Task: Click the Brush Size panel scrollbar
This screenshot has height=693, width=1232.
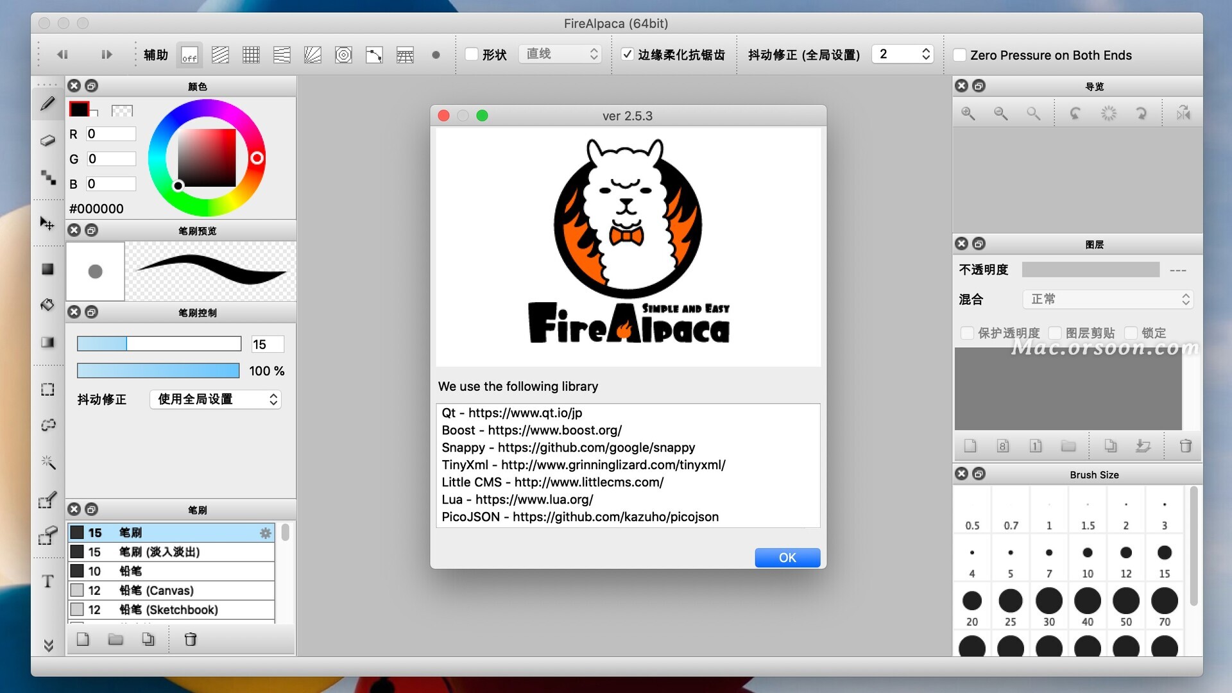Action: point(1193,546)
